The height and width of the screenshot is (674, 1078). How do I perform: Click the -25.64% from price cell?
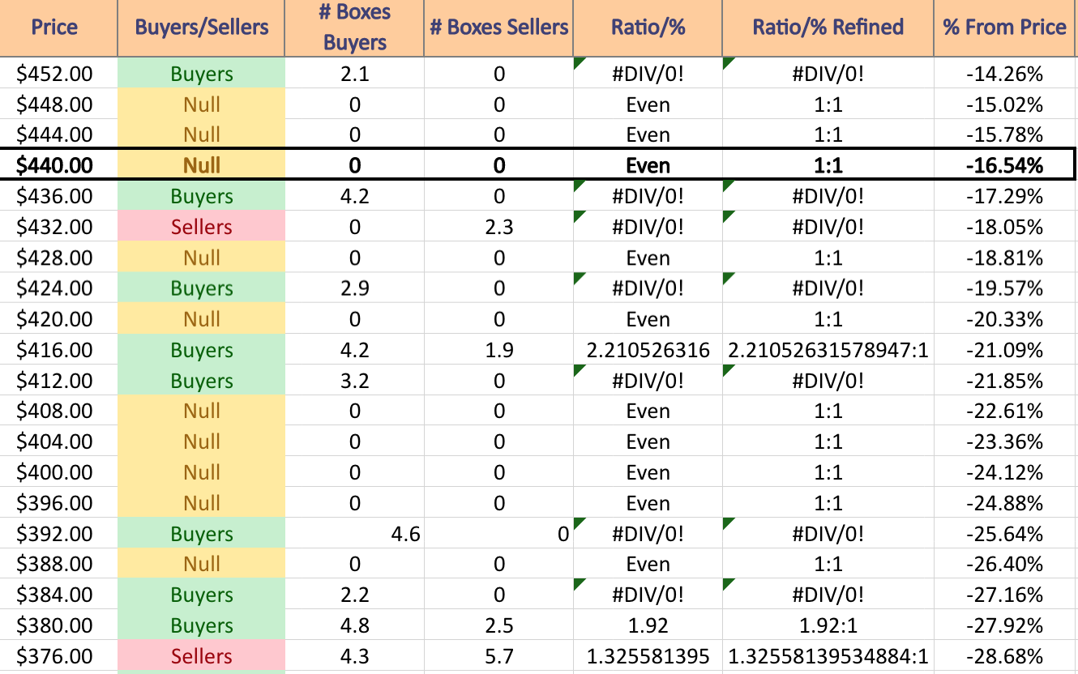click(x=1005, y=534)
